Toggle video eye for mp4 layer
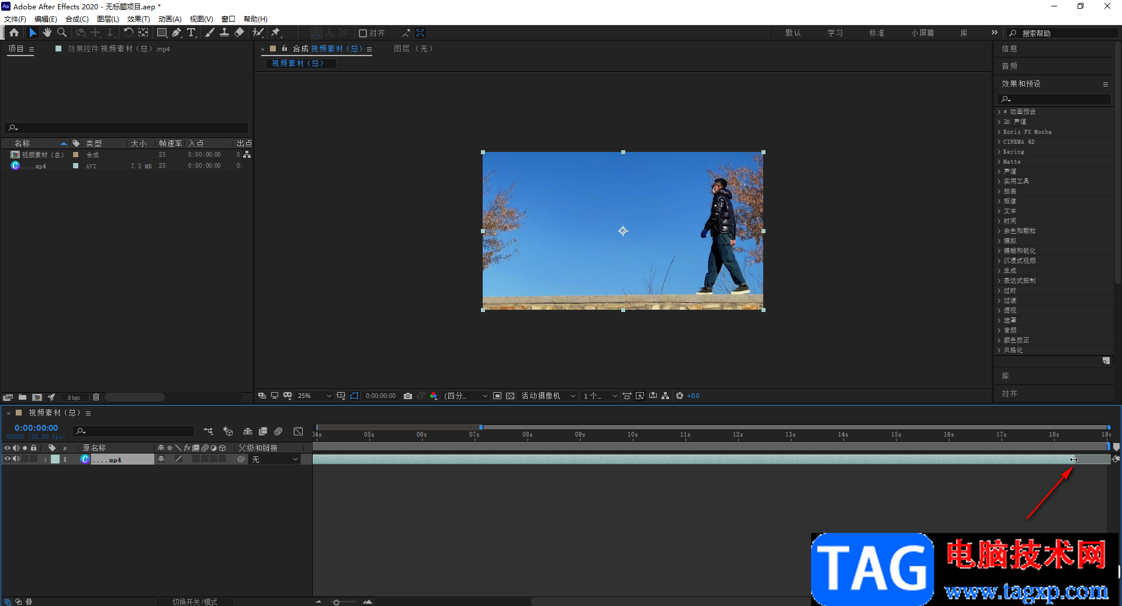Screen dimensions: 1122x606 8,459
